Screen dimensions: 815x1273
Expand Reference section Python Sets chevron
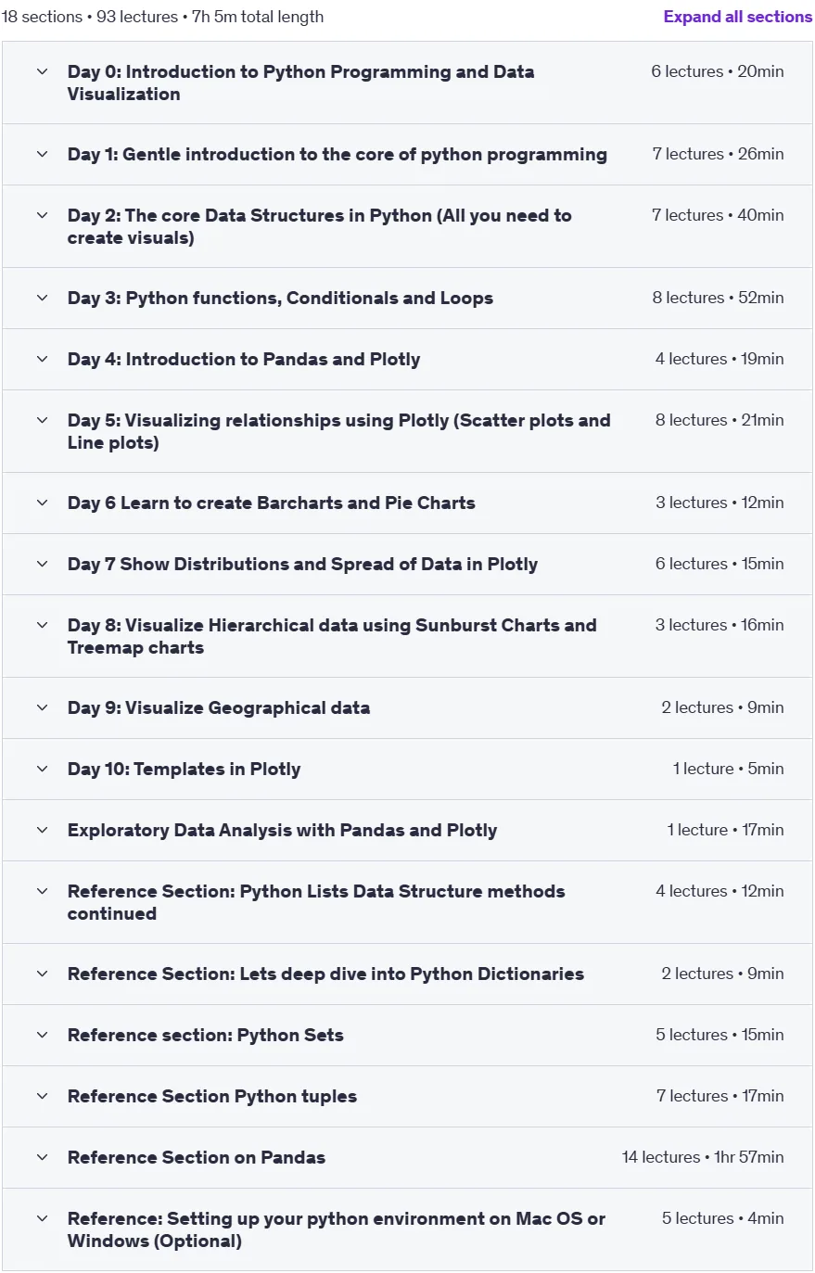tap(42, 1035)
